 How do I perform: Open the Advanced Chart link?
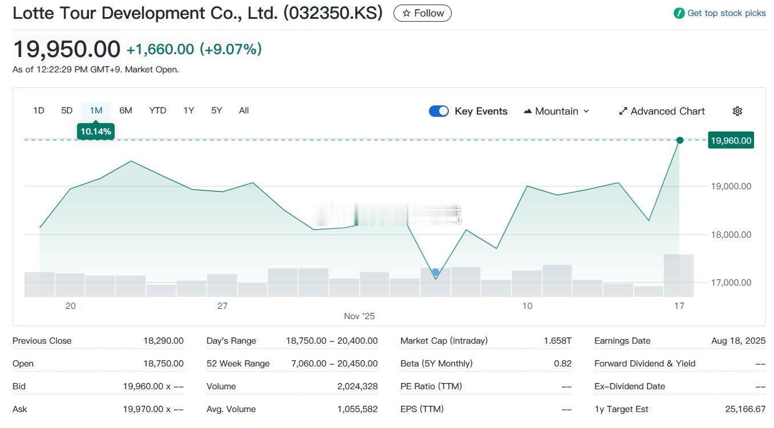pyautogui.click(x=667, y=111)
